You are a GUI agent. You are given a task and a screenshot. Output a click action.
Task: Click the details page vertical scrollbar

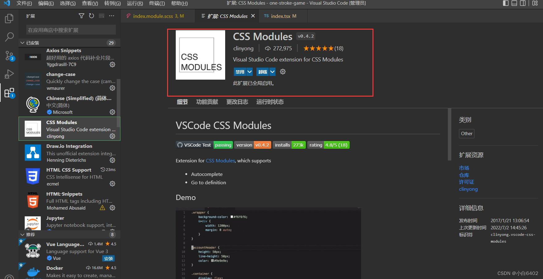click(x=449, y=134)
